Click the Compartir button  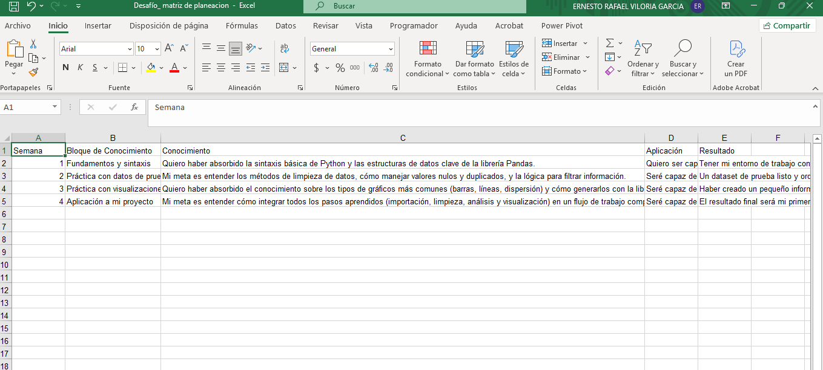pyautogui.click(x=787, y=25)
